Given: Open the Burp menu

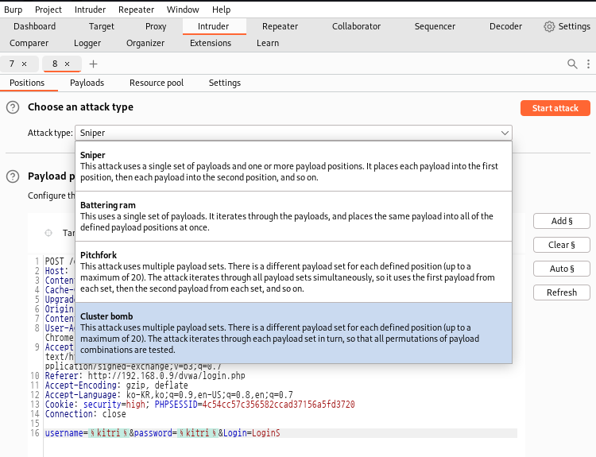Looking at the screenshot, I should click(x=14, y=10).
